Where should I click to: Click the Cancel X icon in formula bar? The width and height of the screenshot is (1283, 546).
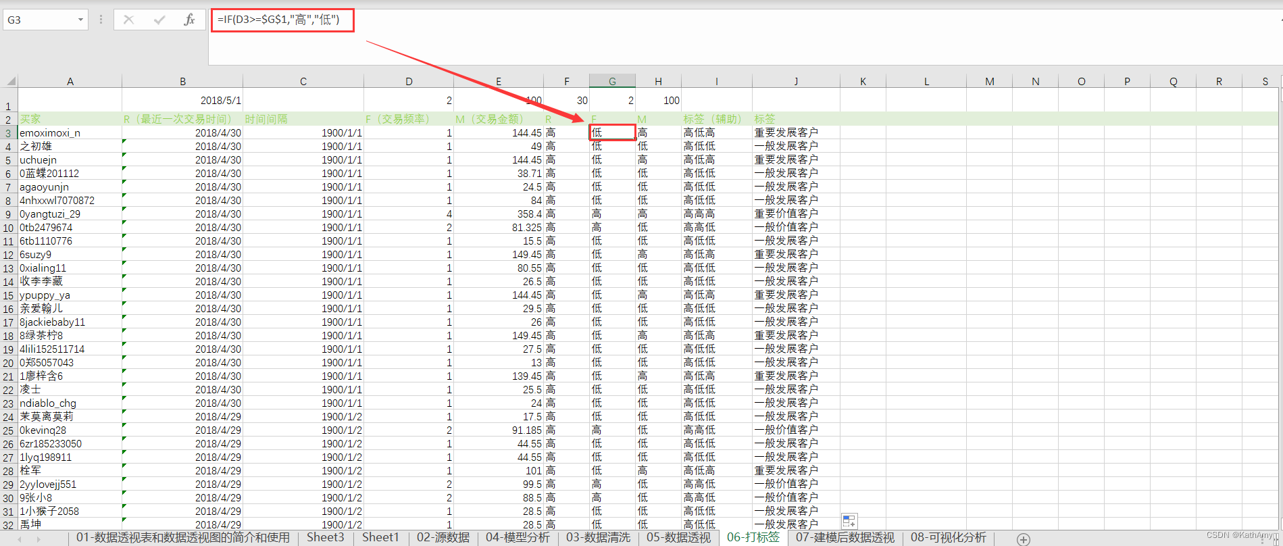128,20
